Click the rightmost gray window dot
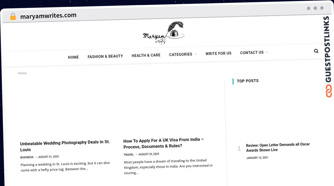334x186 pixels. [x=322, y=8]
